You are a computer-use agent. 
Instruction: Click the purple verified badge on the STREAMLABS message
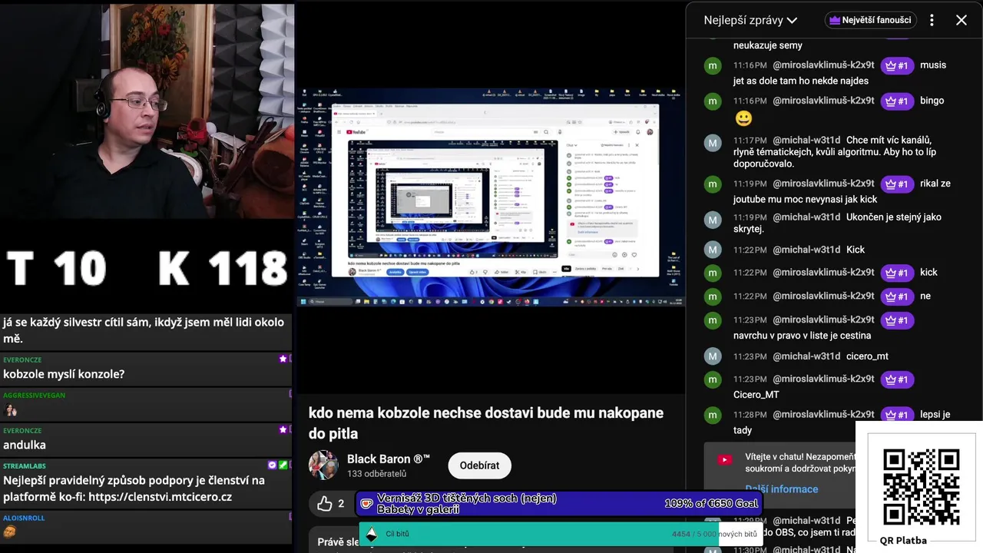click(273, 465)
